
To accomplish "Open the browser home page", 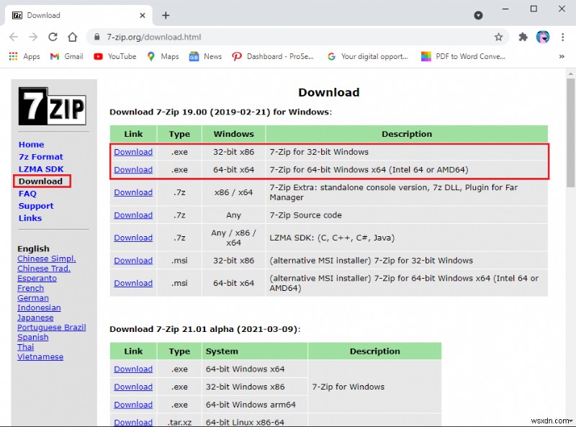I will coord(72,37).
